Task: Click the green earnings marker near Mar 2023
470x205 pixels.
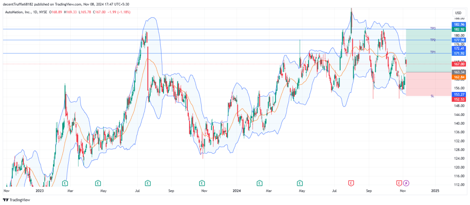Action: click(x=65, y=183)
